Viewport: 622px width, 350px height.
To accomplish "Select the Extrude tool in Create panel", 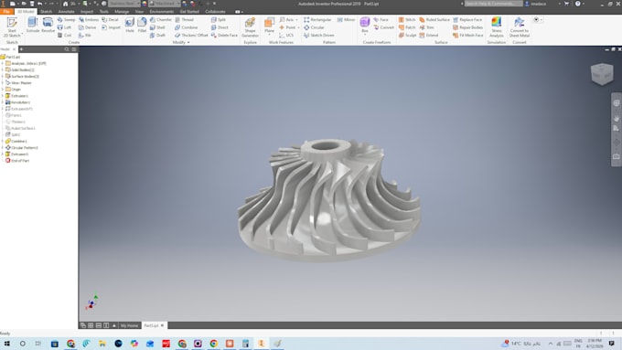I will coord(33,25).
